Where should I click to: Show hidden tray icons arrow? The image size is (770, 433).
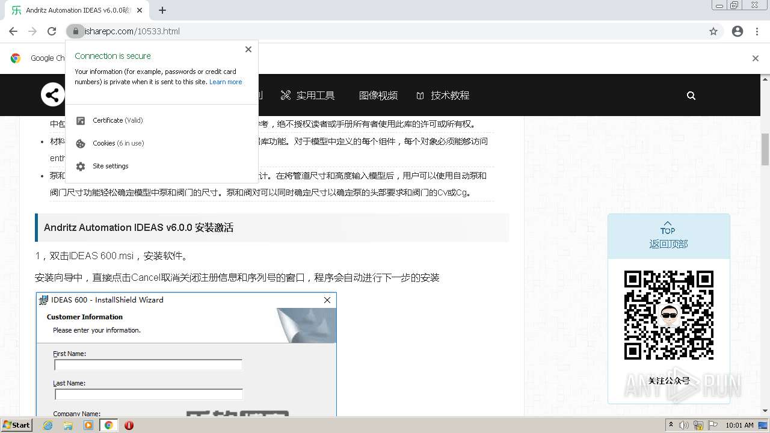click(x=671, y=425)
